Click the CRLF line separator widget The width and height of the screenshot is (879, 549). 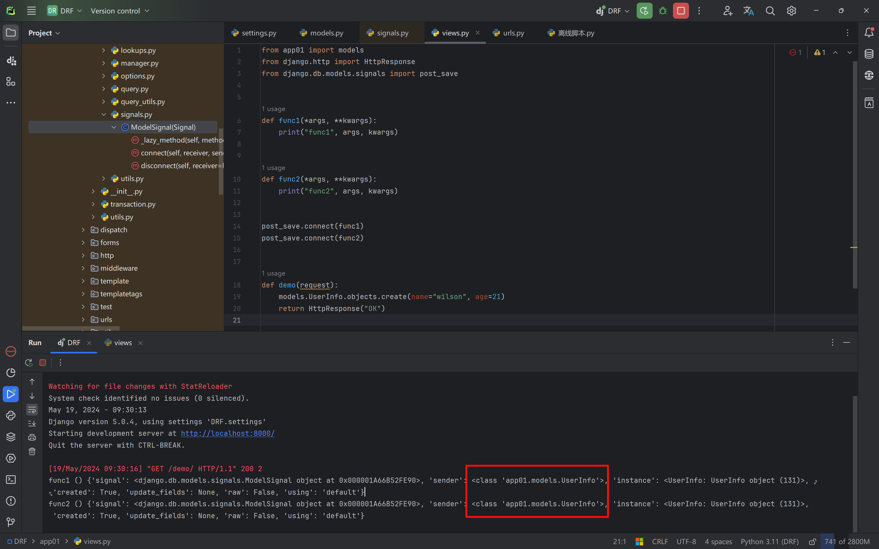(x=660, y=542)
